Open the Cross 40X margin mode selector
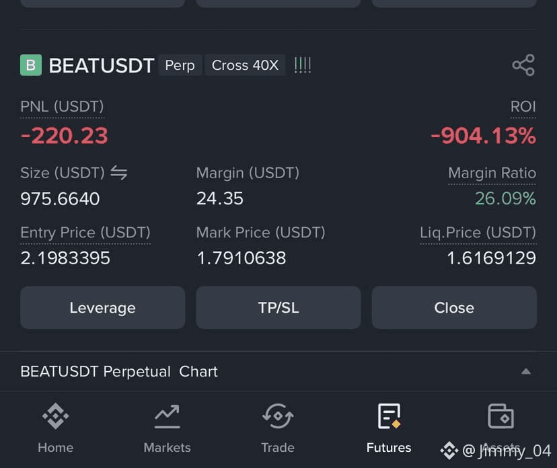This screenshot has width=557, height=468. point(245,65)
